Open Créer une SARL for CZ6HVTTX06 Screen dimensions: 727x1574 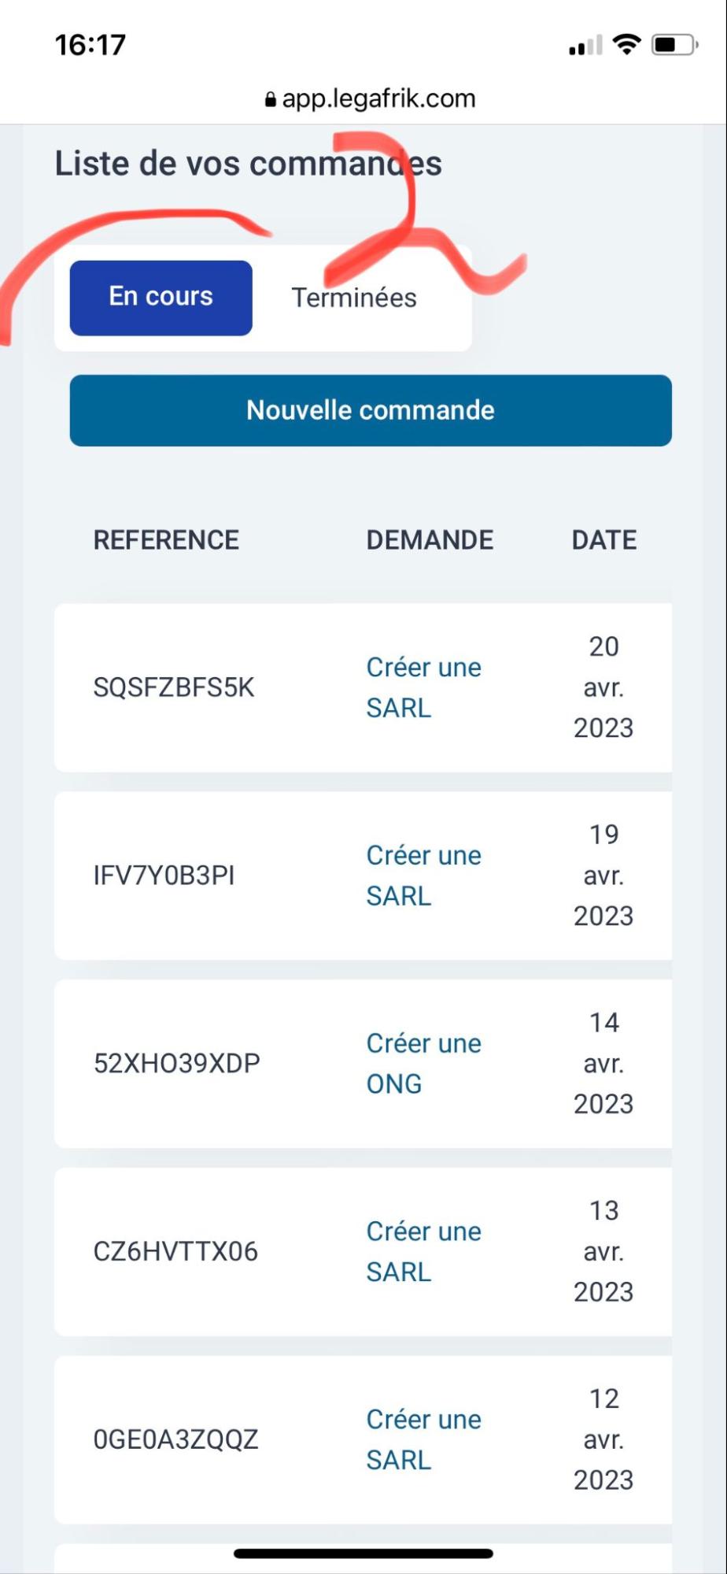[424, 1252]
